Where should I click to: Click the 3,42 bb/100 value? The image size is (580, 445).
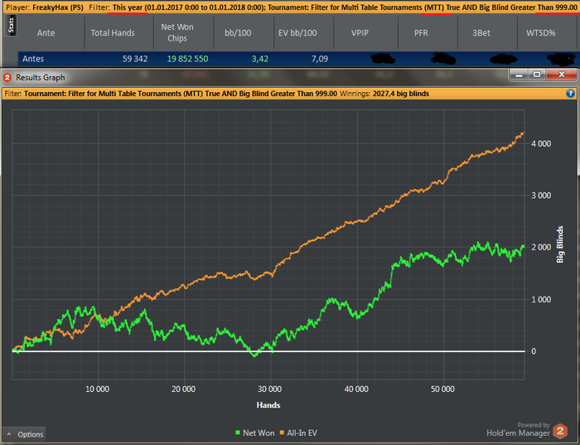(260, 59)
